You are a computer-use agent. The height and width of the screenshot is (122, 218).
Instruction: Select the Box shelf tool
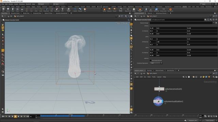pos(3,10)
